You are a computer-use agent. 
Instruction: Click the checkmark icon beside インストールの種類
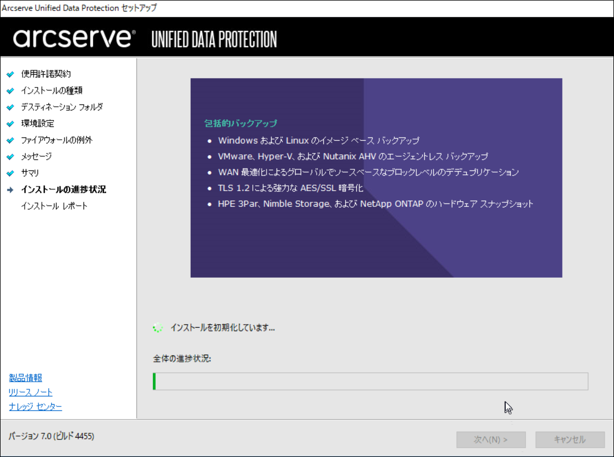point(10,90)
